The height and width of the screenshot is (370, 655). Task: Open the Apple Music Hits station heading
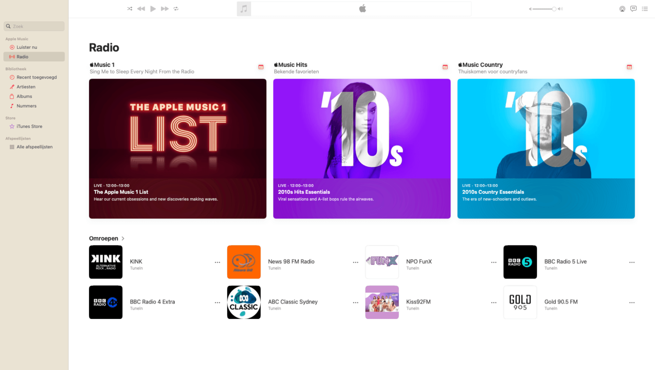(290, 65)
